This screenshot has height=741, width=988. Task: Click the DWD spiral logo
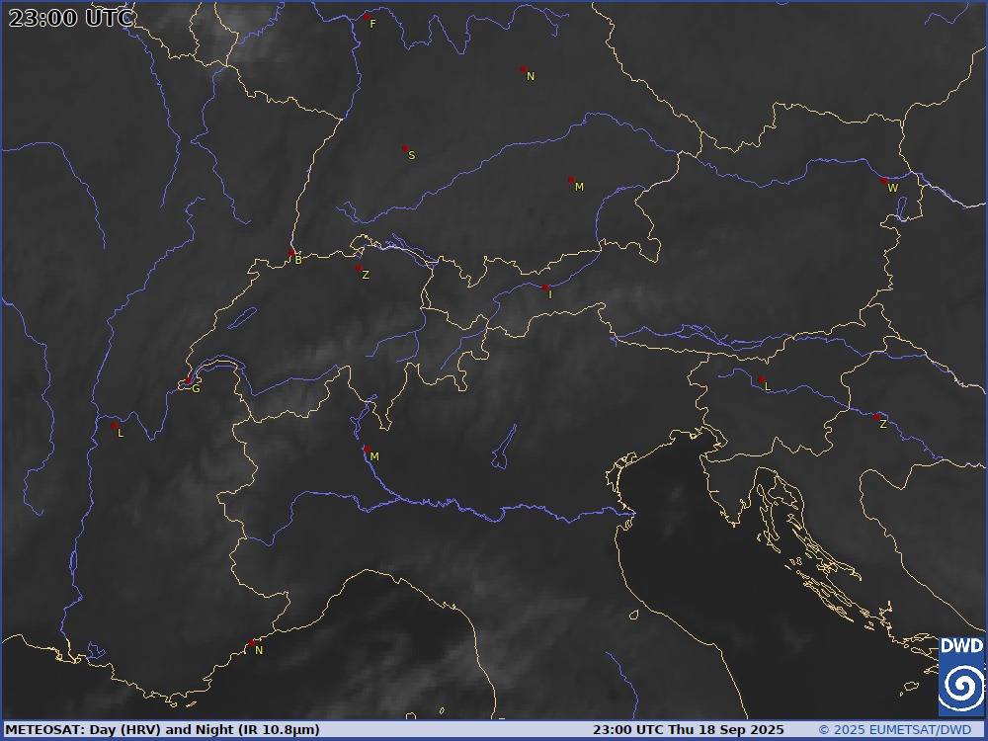coord(961,676)
